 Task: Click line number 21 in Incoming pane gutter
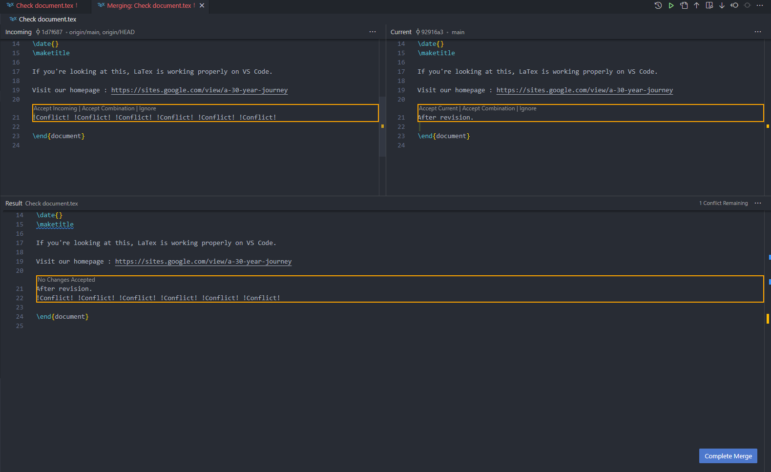pos(16,118)
